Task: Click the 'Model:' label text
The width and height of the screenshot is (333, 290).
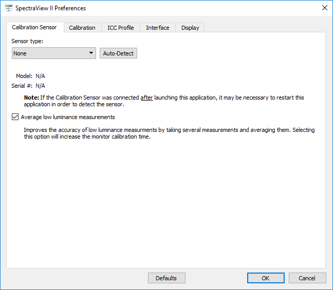Action: (24, 76)
